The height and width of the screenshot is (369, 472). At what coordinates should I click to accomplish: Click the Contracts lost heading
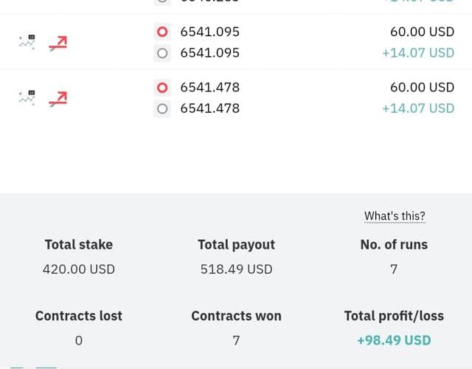click(x=79, y=316)
